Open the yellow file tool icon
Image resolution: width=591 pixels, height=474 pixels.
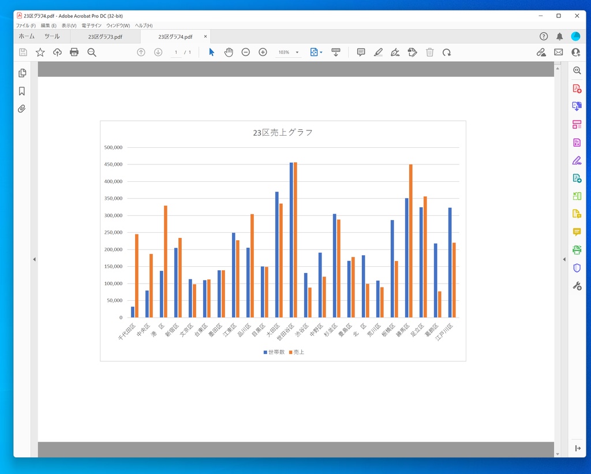tap(577, 214)
